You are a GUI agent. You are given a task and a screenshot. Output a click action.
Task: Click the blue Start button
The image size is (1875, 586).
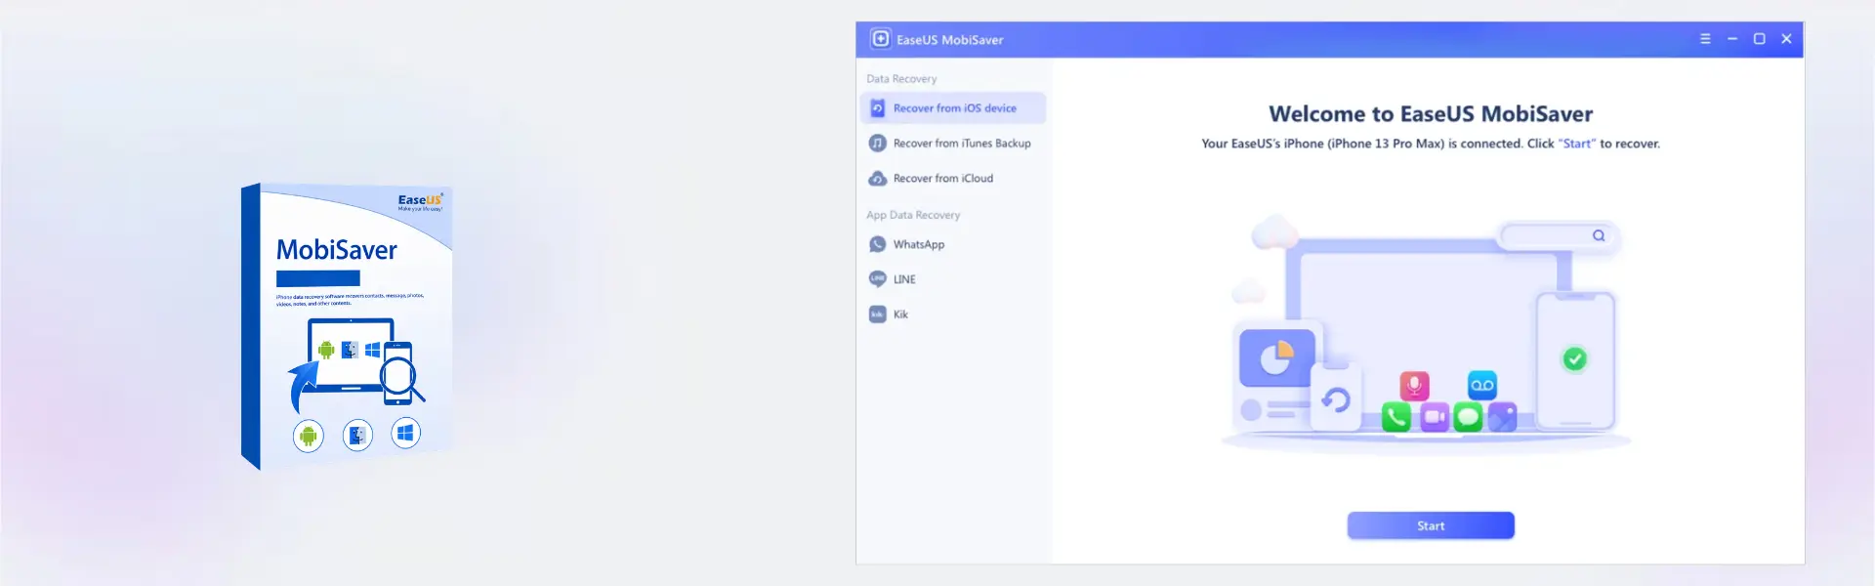point(1431,525)
